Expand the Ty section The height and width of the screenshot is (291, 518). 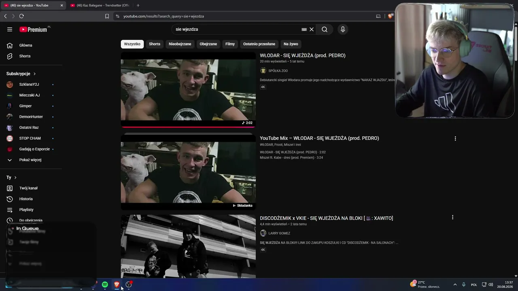tap(12, 177)
